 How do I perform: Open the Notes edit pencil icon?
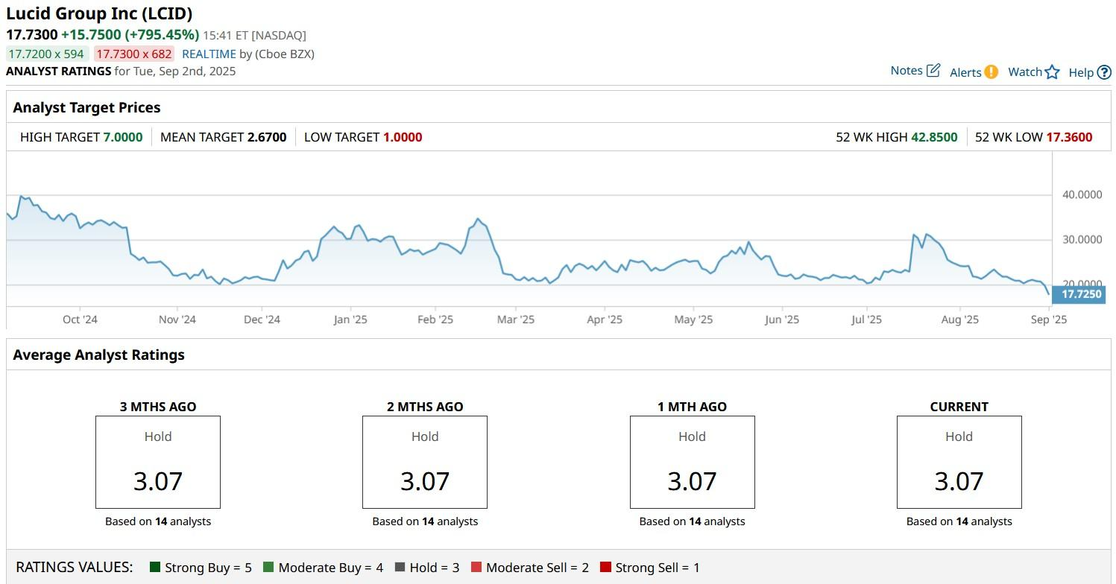click(x=933, y=71)
